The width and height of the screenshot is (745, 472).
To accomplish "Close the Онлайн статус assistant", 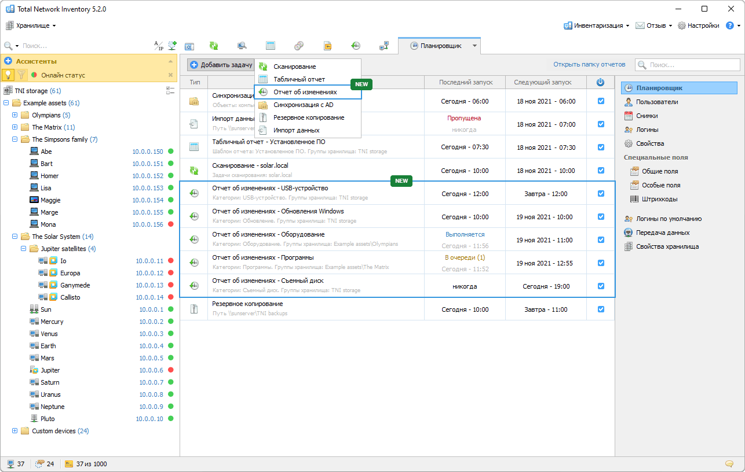I will pyautogui.click(x=170, y=75).
